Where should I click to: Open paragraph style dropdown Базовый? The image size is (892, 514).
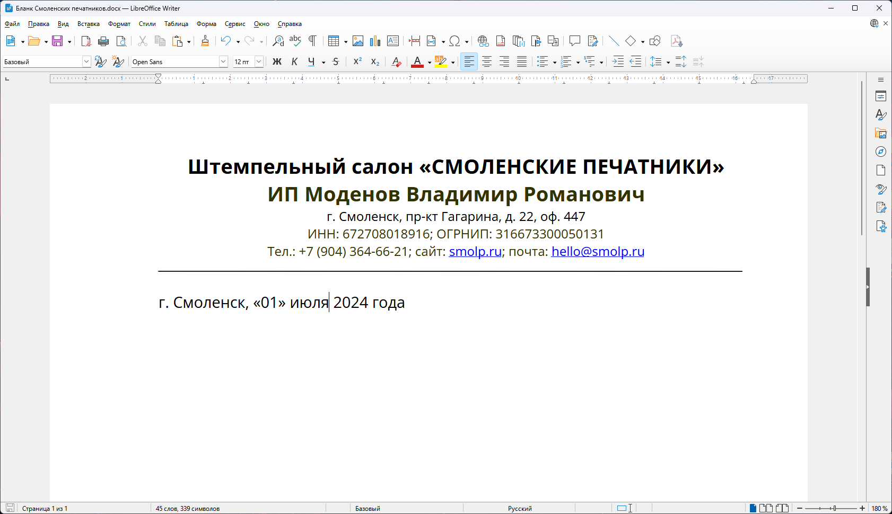86,61
